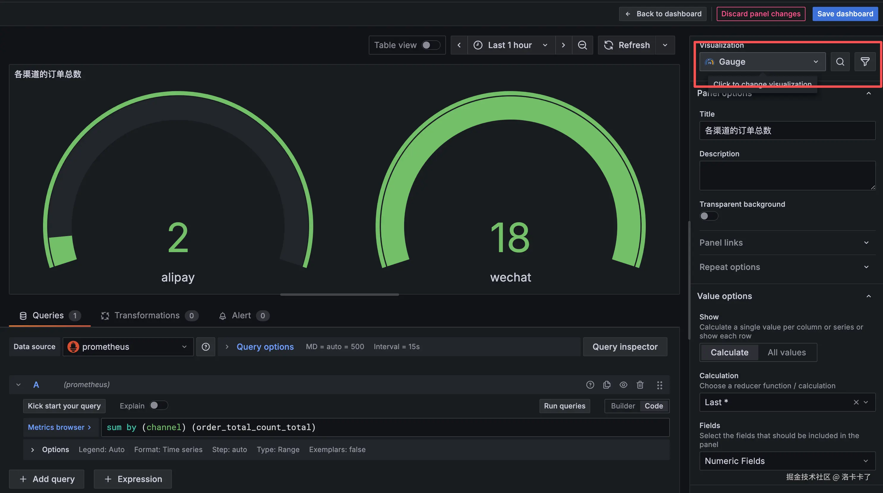Open the Gauge visualization dropdown

point(762,62)
